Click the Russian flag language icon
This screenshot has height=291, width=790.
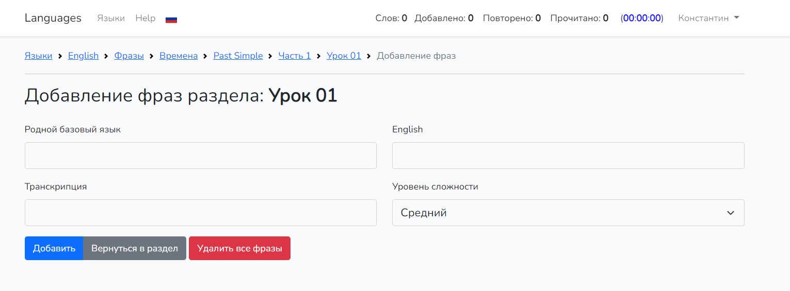point(171,19)
